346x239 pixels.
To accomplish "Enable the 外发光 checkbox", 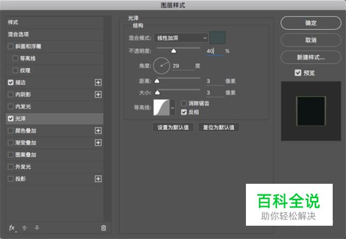I will (11, 167).
